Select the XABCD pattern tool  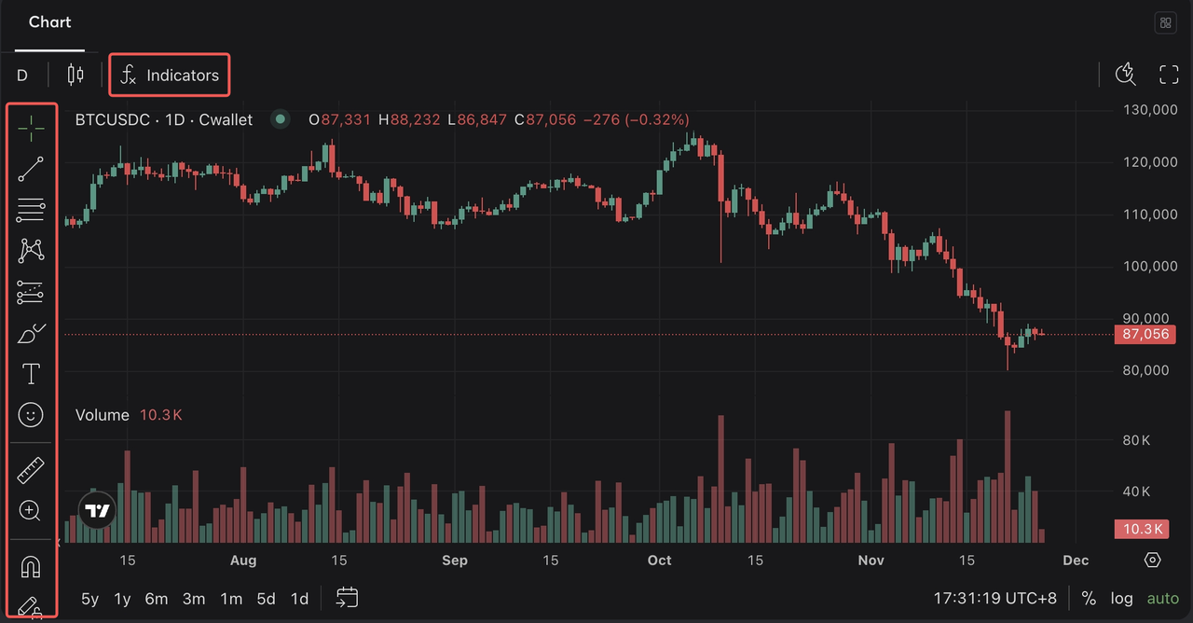tap(31, 250)
